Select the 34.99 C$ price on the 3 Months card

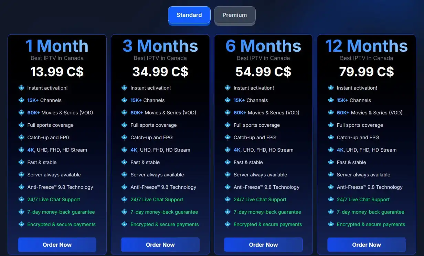(160, 72)
